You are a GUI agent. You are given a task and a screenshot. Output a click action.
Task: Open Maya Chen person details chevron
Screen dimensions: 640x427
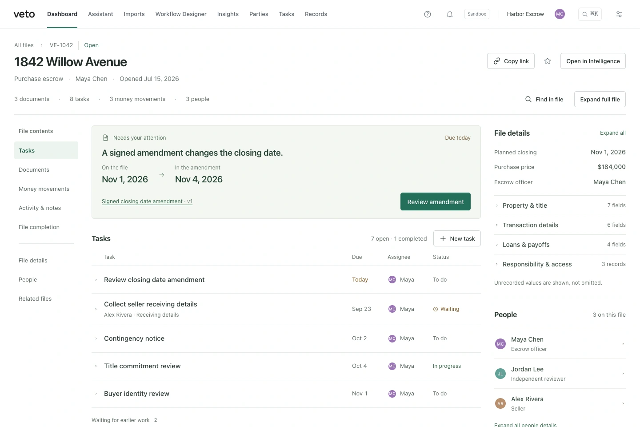[x=623, y=344]
